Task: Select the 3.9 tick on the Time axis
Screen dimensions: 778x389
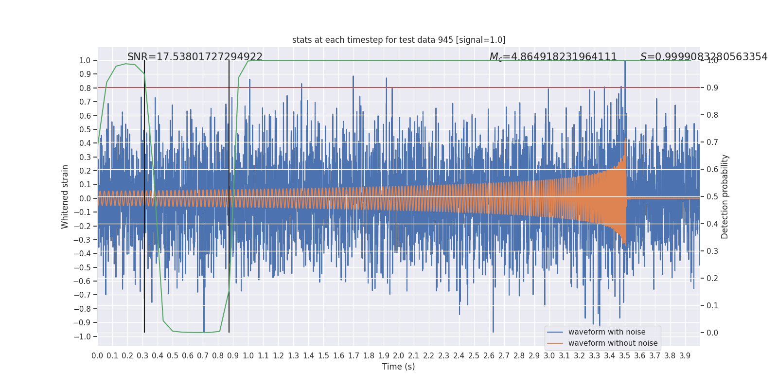Action: pyautogui.click(x=685, y=356)
